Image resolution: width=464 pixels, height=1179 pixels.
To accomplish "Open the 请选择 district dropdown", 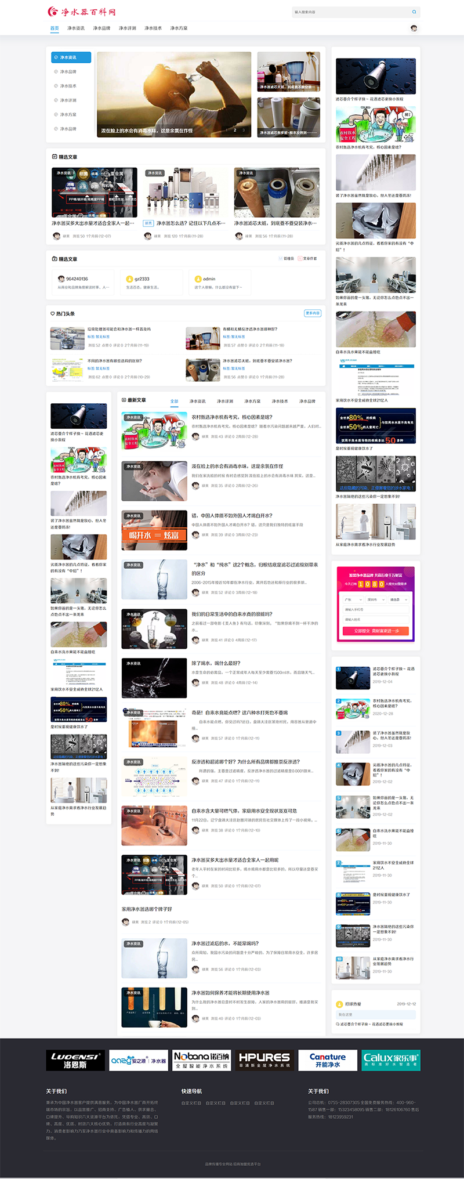I will (398, 599).
